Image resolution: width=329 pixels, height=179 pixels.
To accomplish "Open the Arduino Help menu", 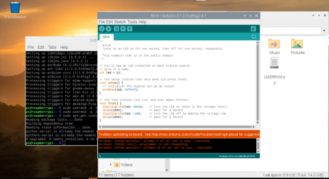I will (x=142, y=22).
